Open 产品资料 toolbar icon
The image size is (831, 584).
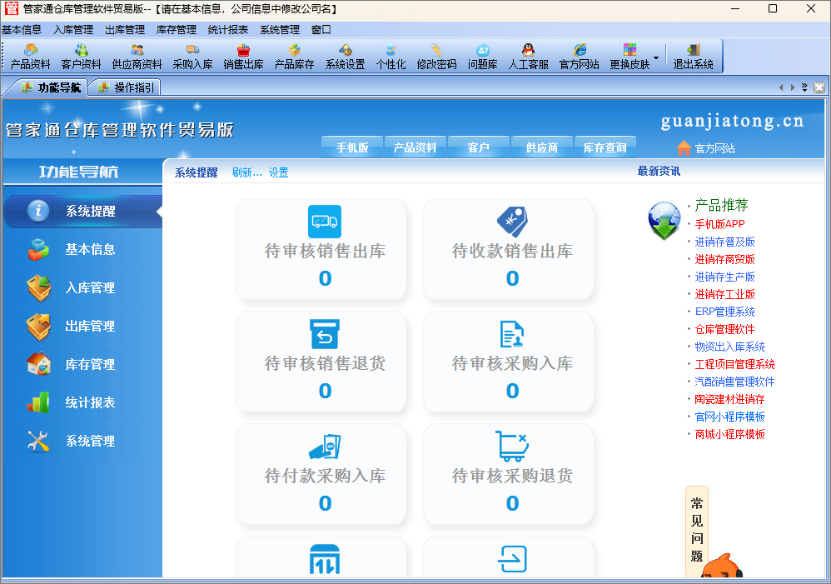pyautogui.click(x=30, y=57)
